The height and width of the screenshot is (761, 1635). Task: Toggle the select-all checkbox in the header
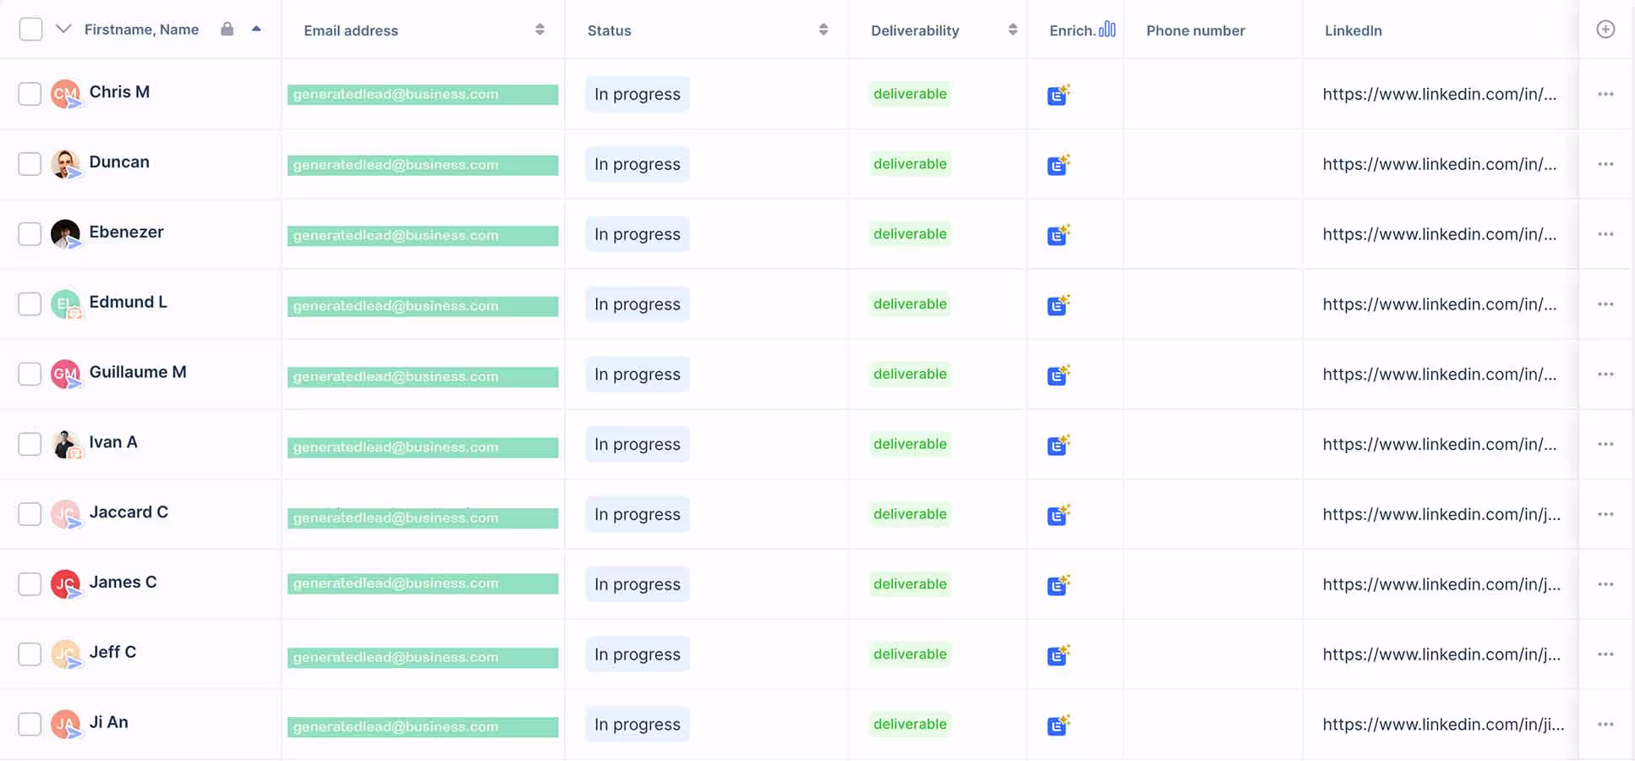[x=30, y=30]
